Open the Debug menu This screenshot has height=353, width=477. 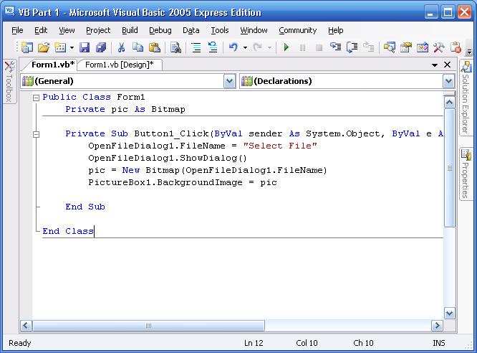click(160, 30)
